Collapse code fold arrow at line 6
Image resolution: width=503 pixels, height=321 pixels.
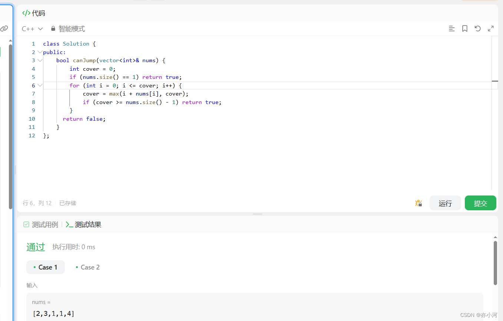pos(40,86)
